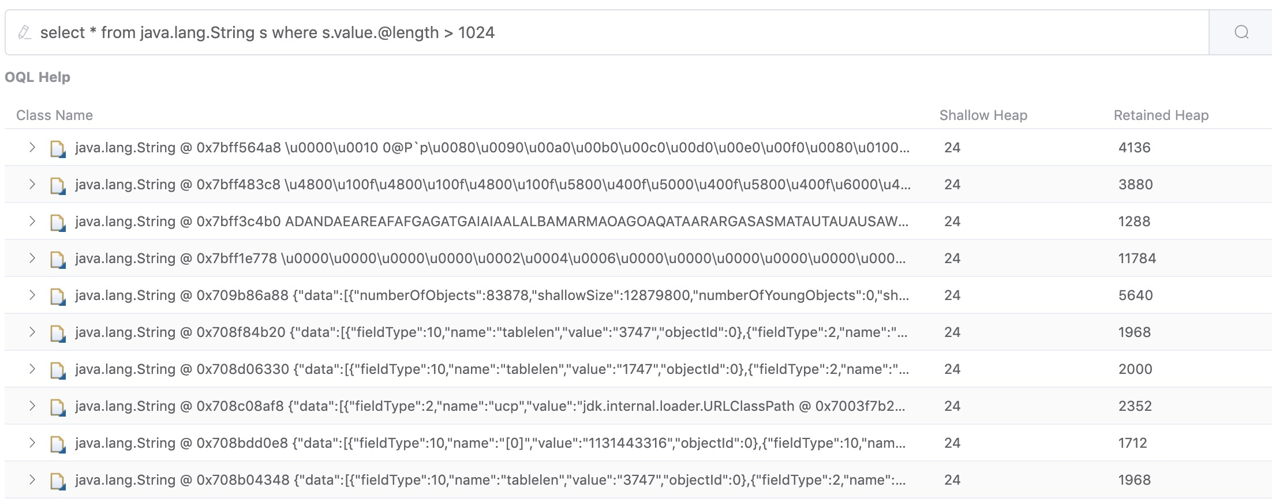
Task: Click the Class Name column header
Action: pyautogui.click(x=54, y=115)
